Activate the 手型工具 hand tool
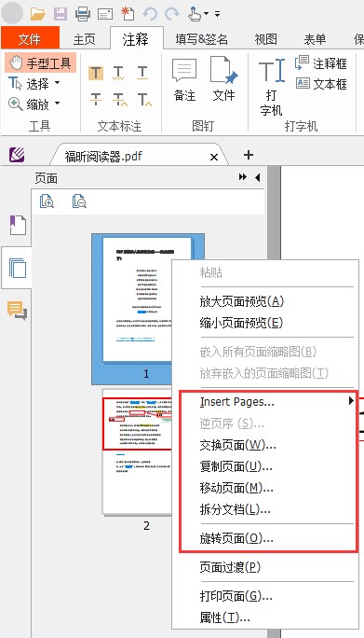This screenshot has width=364, height=638. (x=41, y=62)
